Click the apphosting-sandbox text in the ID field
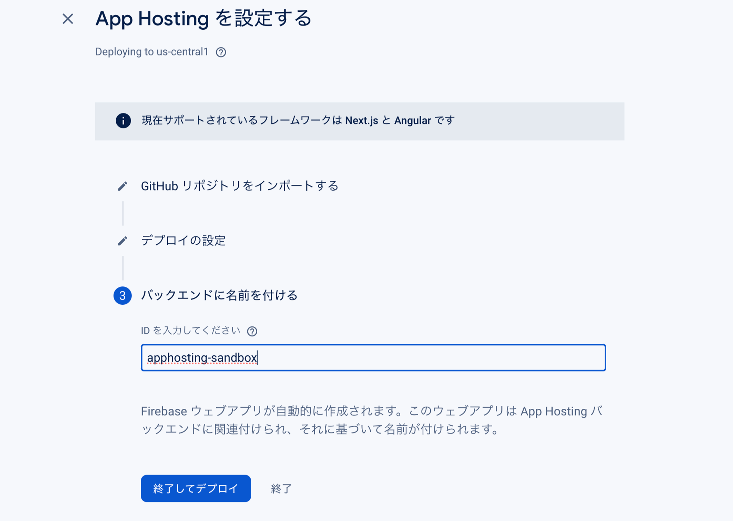 (x=202, y=356)
